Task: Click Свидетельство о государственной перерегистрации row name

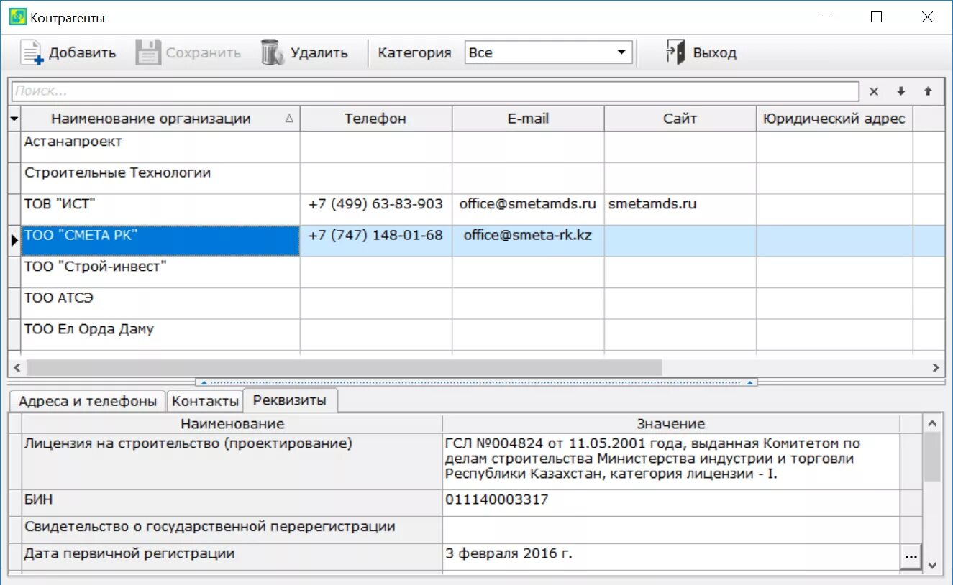Action: (x=232, y=530)
